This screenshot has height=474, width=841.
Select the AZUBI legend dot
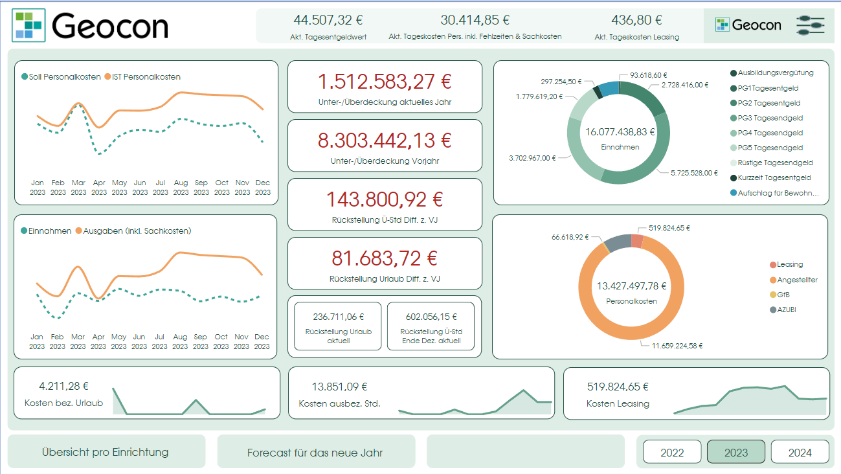(772, 310)
